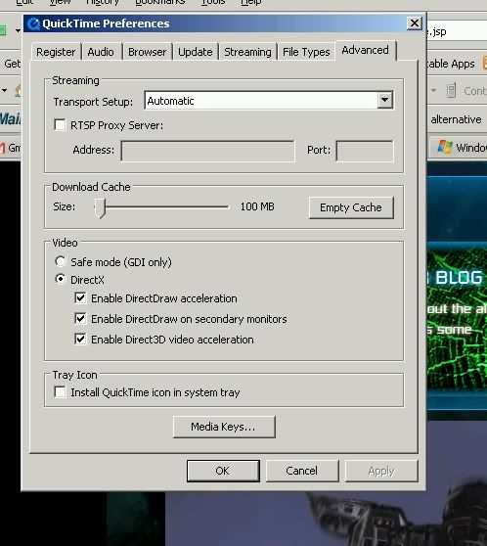Click the proxy Address input field
This screenshot has height=546, width=487.
point(208,151)
